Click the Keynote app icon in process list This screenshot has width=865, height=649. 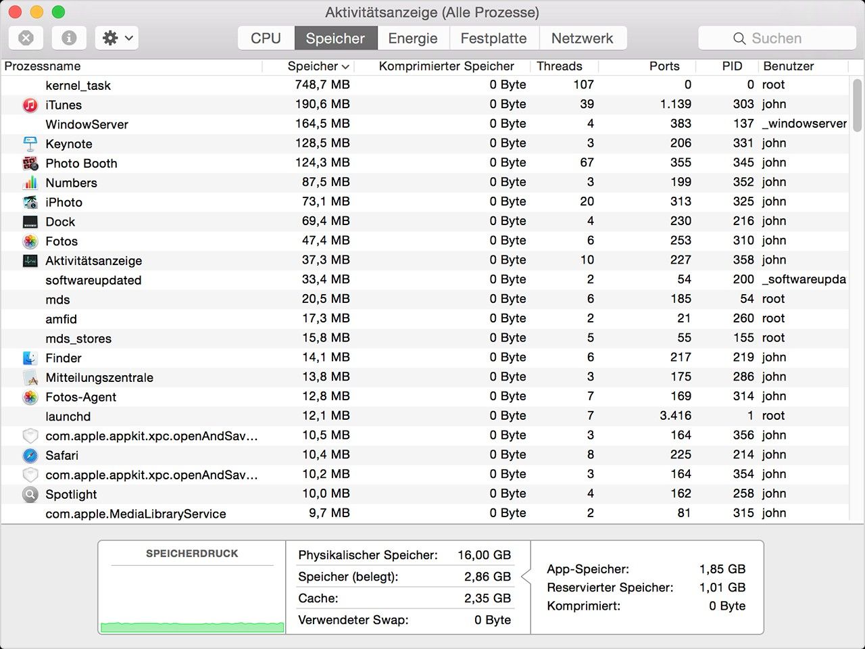tap(30, 143)
